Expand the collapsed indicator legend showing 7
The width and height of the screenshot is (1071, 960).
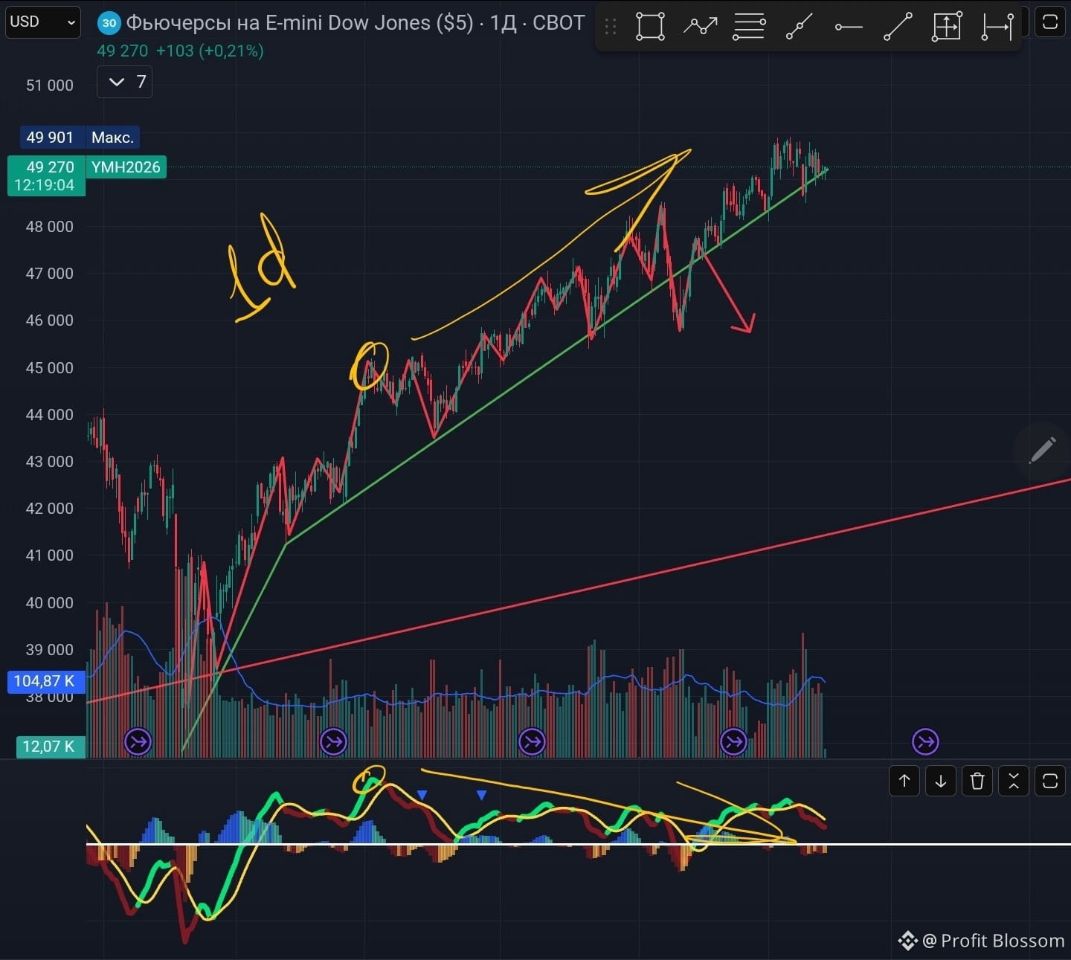tap(125, 82)
